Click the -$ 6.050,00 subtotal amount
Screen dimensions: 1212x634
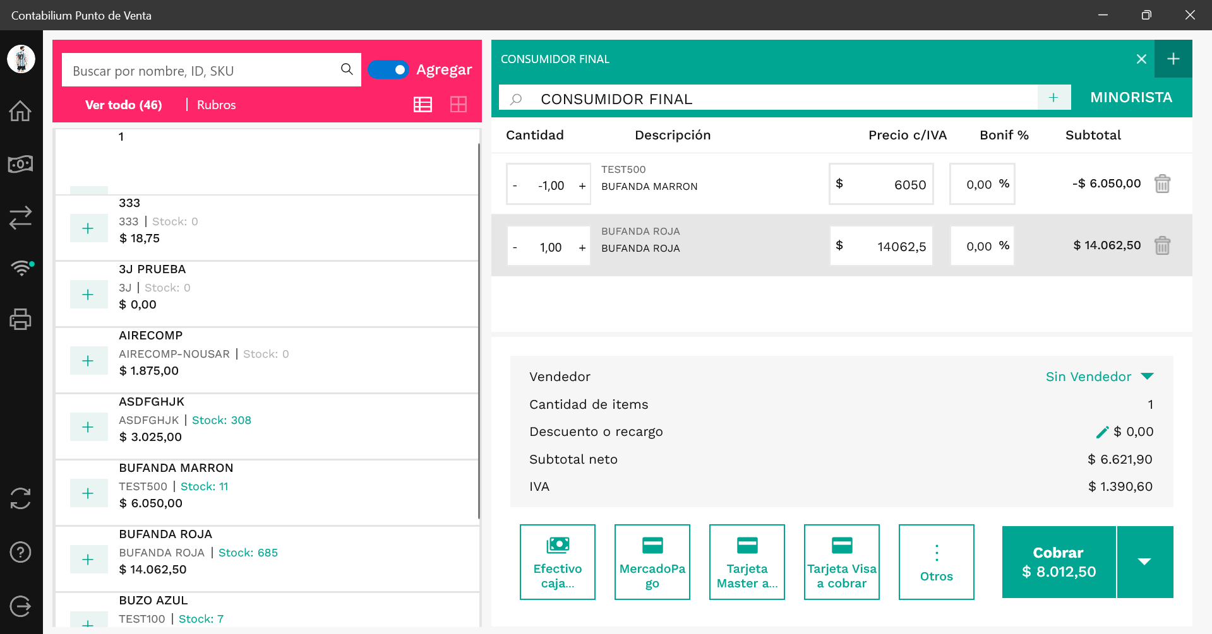pos(1107,184)
